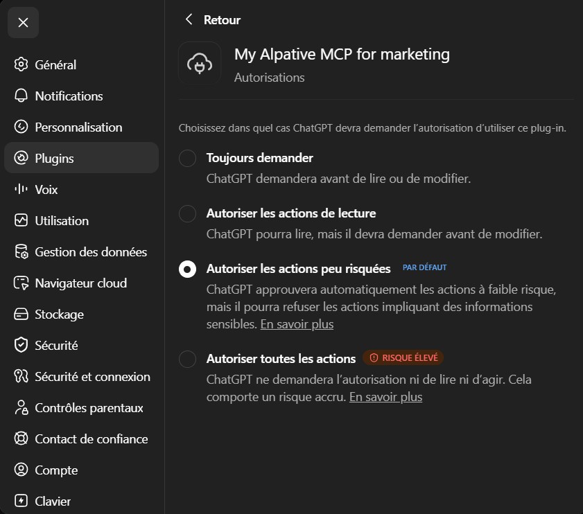Viewport: 583px width, 514px height.
Task: Click the text ChatGPT pourra lire, mais il devra
Action: pos(374,234)
